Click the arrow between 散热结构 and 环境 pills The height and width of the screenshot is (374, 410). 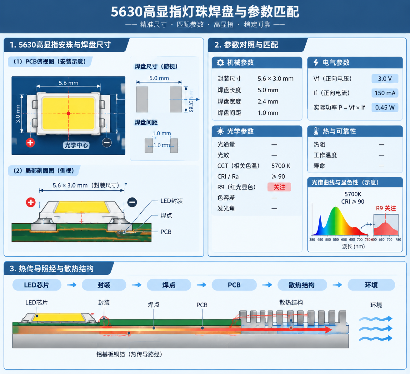point(337,285)
